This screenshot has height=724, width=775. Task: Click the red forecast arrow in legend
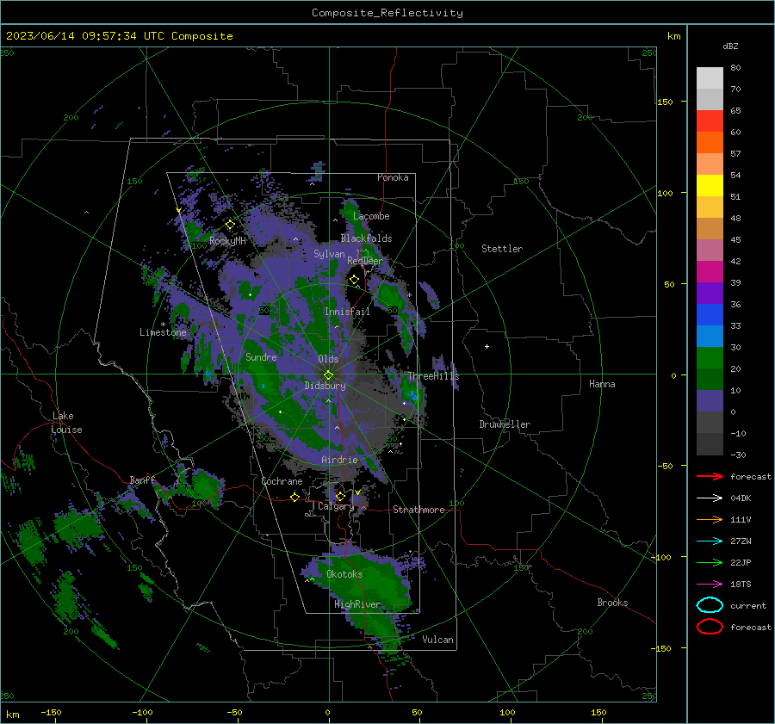coord(710,476)
